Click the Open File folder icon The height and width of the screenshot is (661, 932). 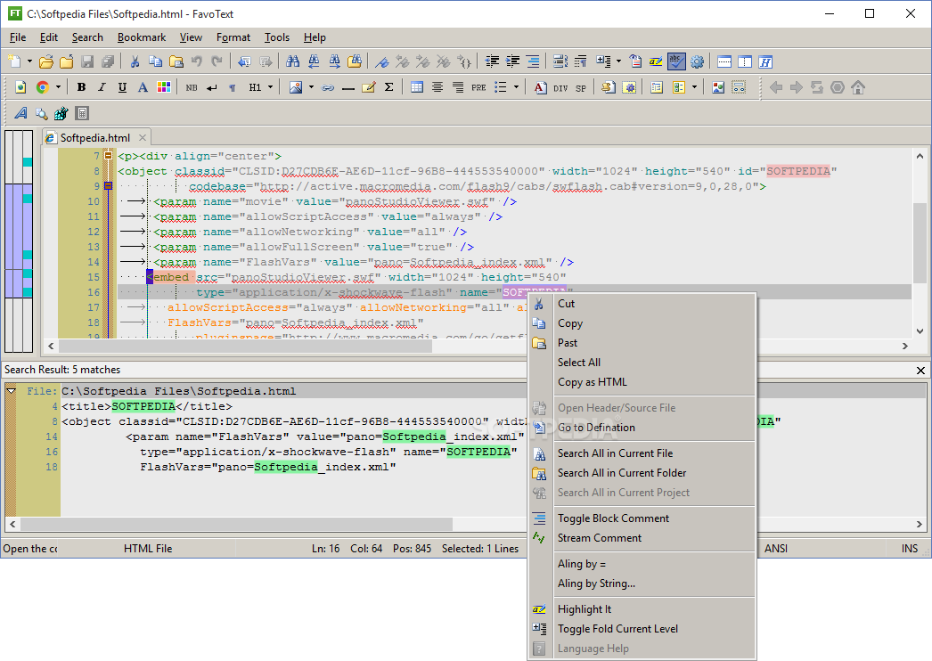[45, 61]
